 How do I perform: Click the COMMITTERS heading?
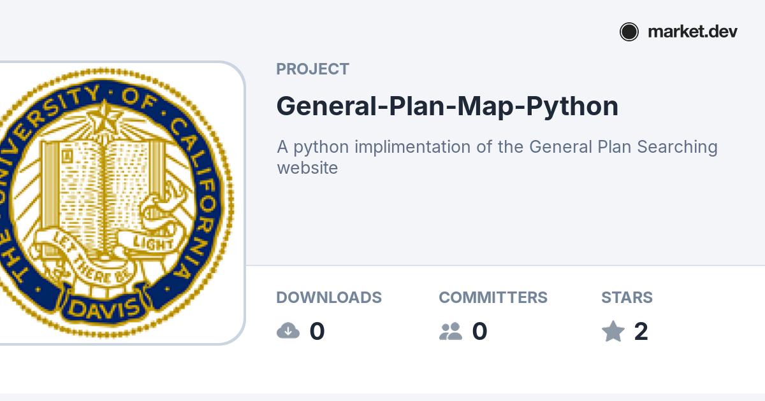click(x=493, y=297)
